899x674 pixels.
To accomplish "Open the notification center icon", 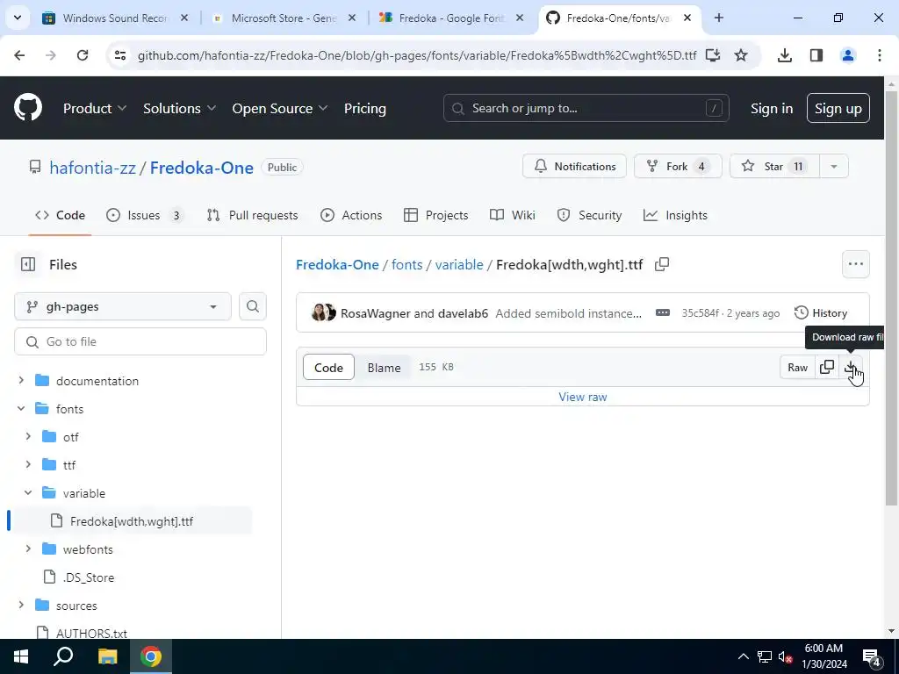I will click(872, 656).
